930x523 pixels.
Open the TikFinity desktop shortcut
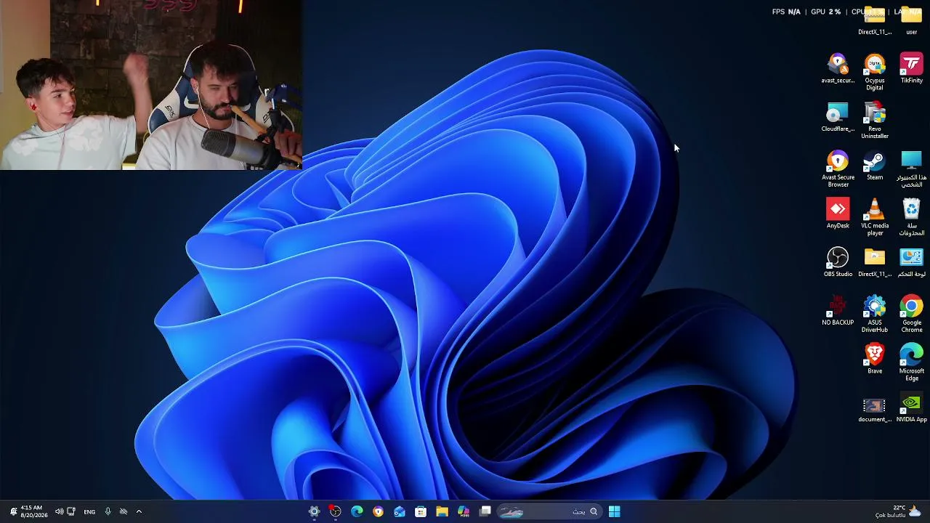coord(911,68)
